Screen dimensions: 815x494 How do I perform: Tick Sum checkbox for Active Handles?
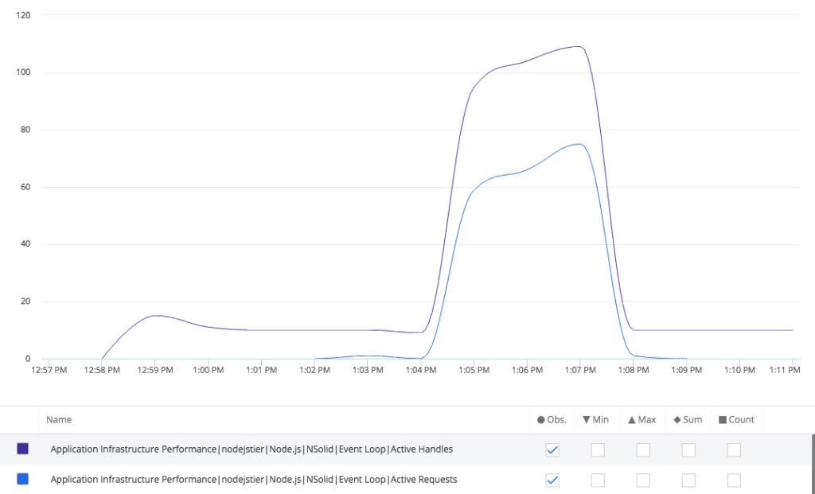[x=688, y=450]
